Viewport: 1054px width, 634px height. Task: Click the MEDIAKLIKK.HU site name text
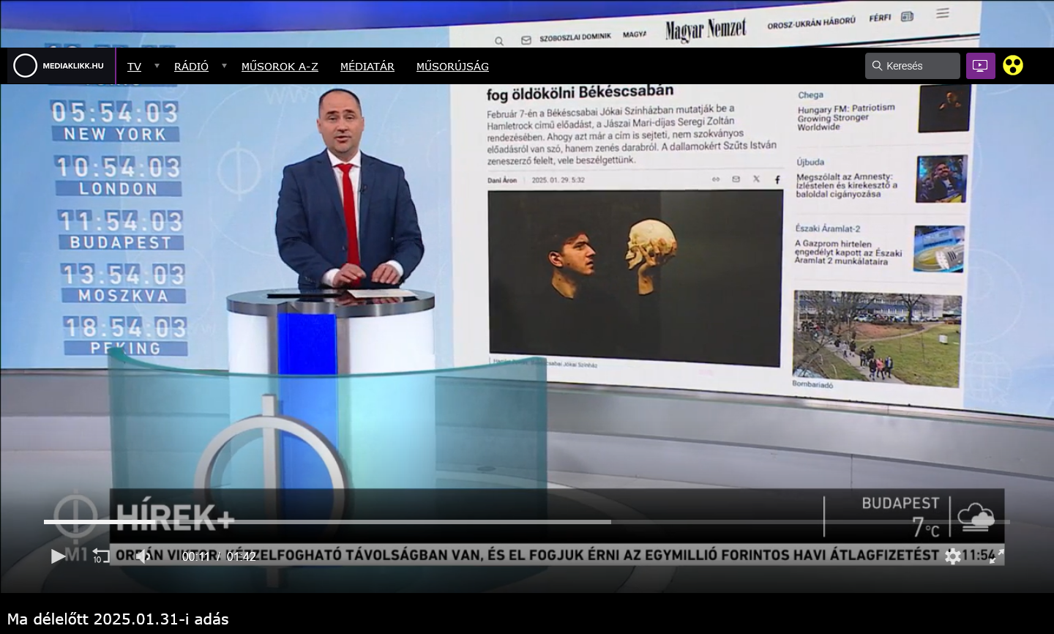tap(73, 66)
